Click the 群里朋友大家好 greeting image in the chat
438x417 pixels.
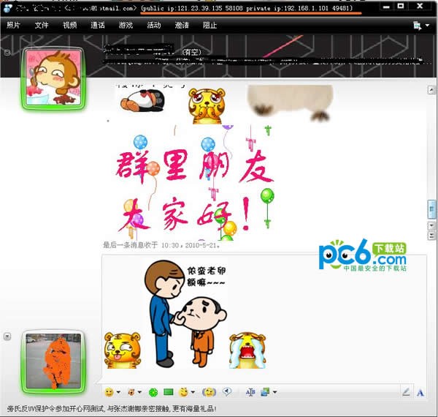[195, 182]
